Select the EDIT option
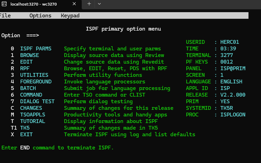This screenshot has width=261, height=163. (x=26, y=62)
